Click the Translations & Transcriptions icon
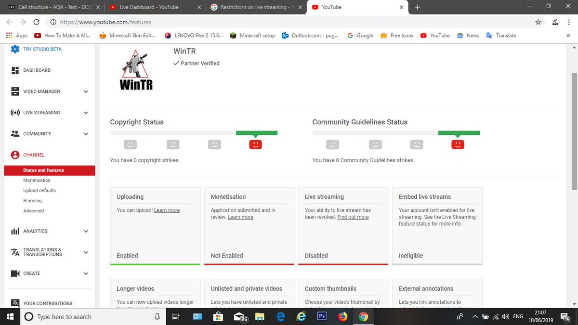Image resolution: width=578 pixels, height=325 pixels. pos(15,252)
